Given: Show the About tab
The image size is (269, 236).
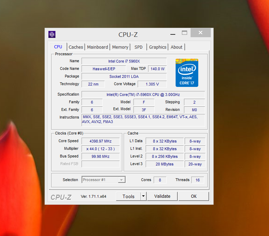Looking at the screenshot, I should coord(176,47).
